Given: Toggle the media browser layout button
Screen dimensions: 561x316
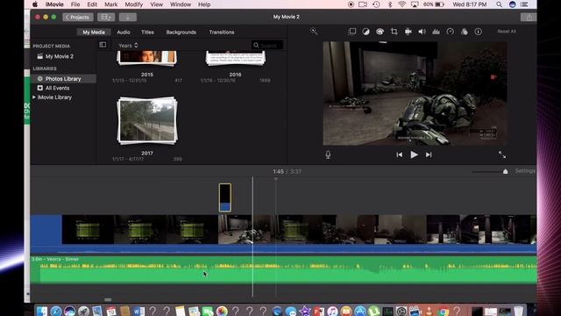Looking at the screenshot, I should click(106, 18).
